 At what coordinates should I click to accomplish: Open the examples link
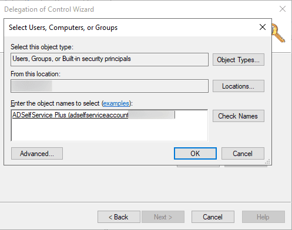[x=116, y=103]
